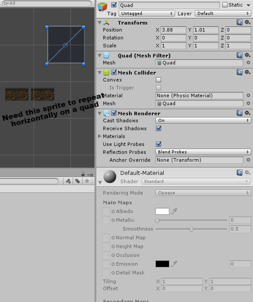Uncheck Receive Shadows
The height and width of the screenshot is (302, 253).
[158, 128]
